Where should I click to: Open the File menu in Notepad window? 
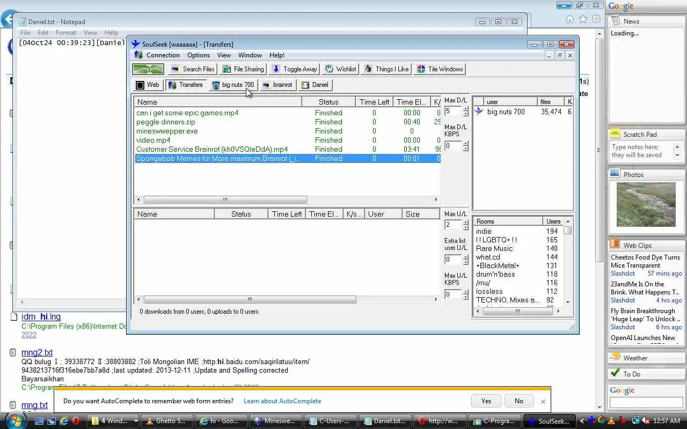(25, 33)
